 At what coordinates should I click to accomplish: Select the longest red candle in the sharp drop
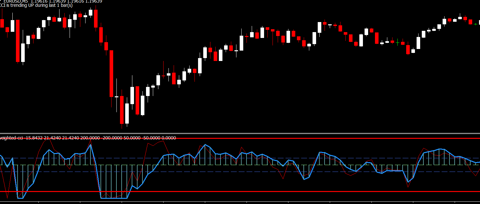(111, 73)
